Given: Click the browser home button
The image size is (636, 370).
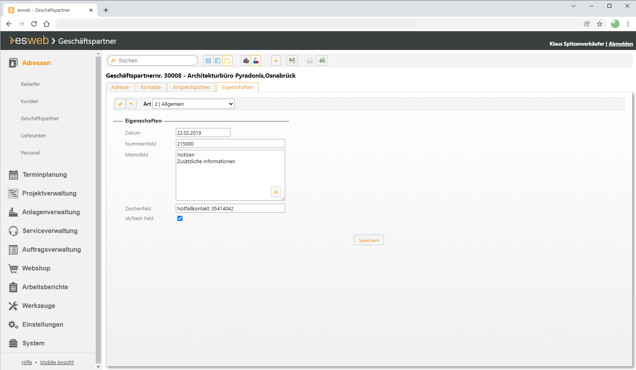Looking at the screenshot, I should [x=46, y=24].
